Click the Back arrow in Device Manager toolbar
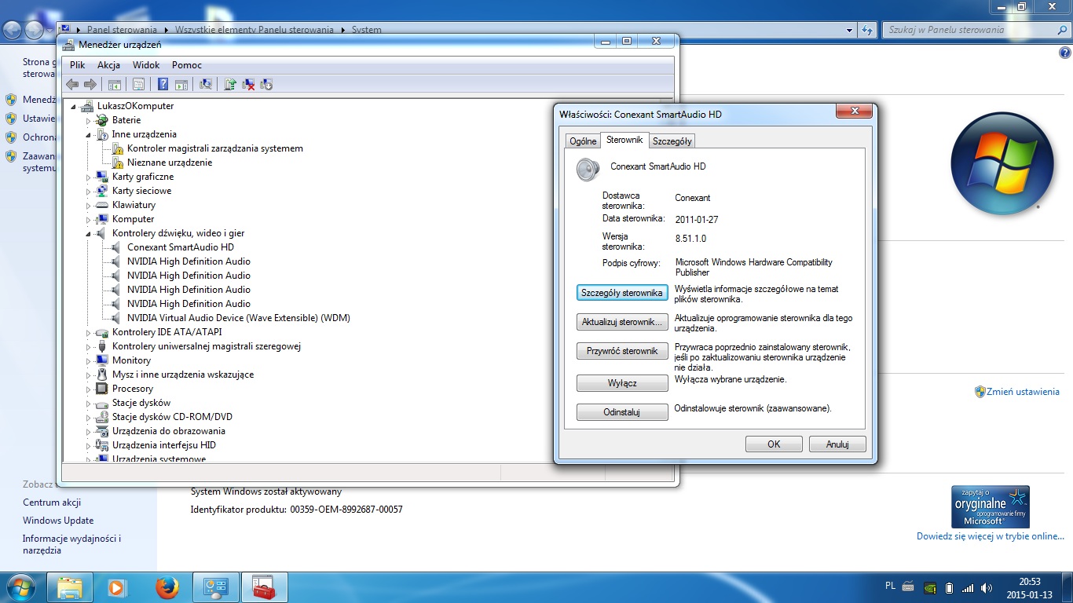This screenshot has width=1073, height=603. [x=72, y=85]
